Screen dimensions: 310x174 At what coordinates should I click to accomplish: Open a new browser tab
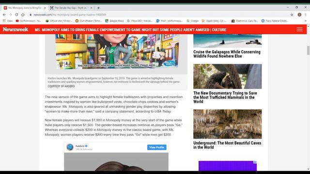(98, 8)
